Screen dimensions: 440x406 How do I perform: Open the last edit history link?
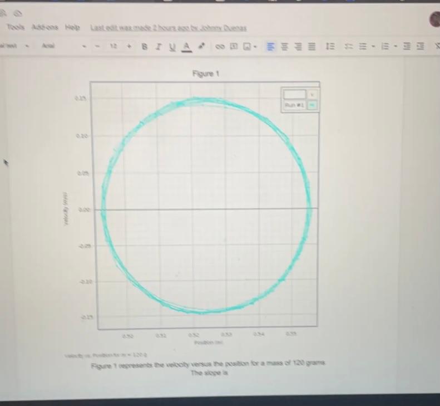coord(169,28)
